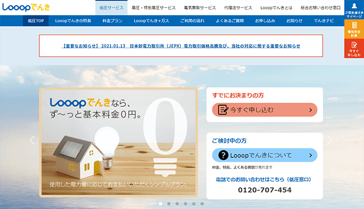
Task: Open よくあるご質問 in the blue navigation
Action: click(230, 21)
